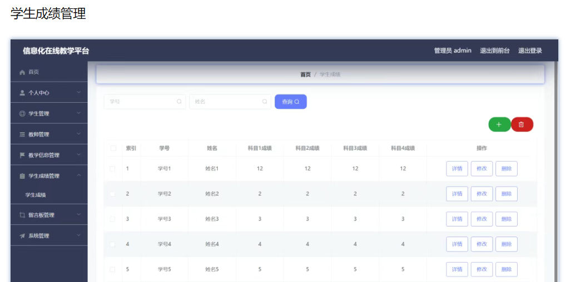Open 个人中心 in the sidebar
This screenshot has width=585, height=282.
pyautogui.click(x=49, y=93)
